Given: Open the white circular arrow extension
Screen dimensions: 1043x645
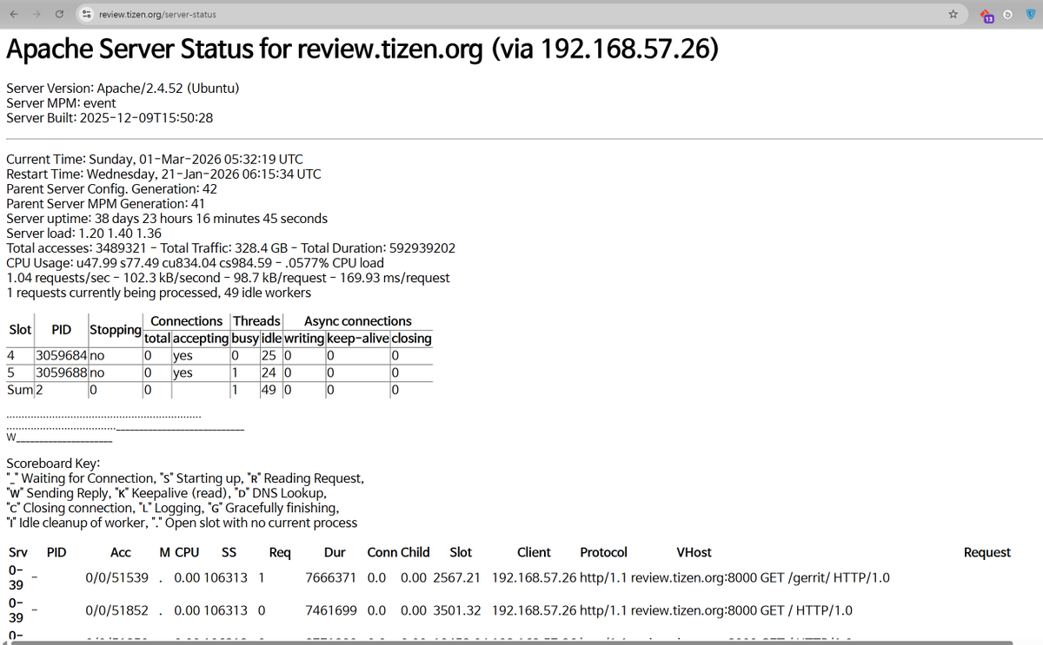Looking at the screenshot, I should pyautogui.click(x=1006, y=15).
